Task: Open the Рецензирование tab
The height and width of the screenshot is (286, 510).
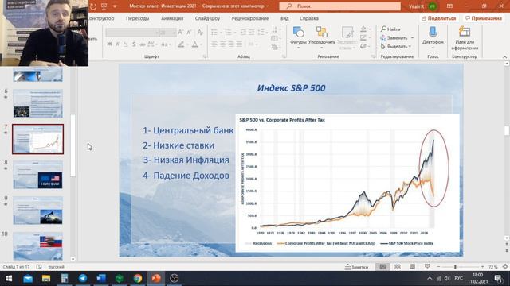Action: [250, 18]
